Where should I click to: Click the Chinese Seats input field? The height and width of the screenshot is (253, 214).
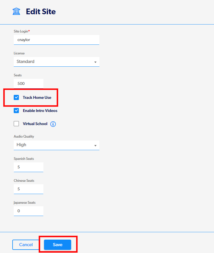pos(29,189)
